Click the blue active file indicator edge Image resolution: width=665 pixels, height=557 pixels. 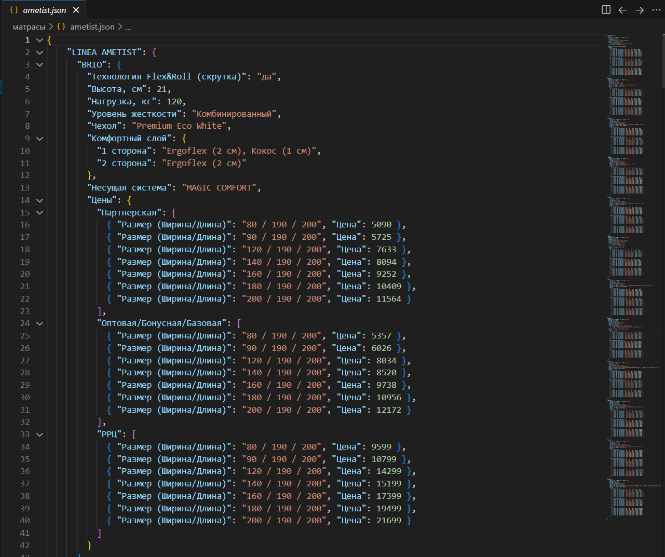(1, 88)
